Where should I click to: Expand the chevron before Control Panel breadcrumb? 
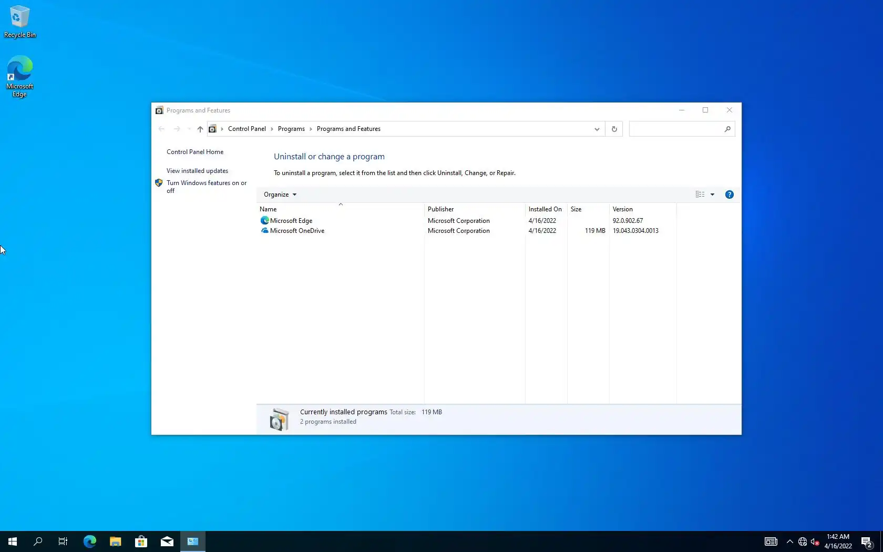click(x=222, y=129)
